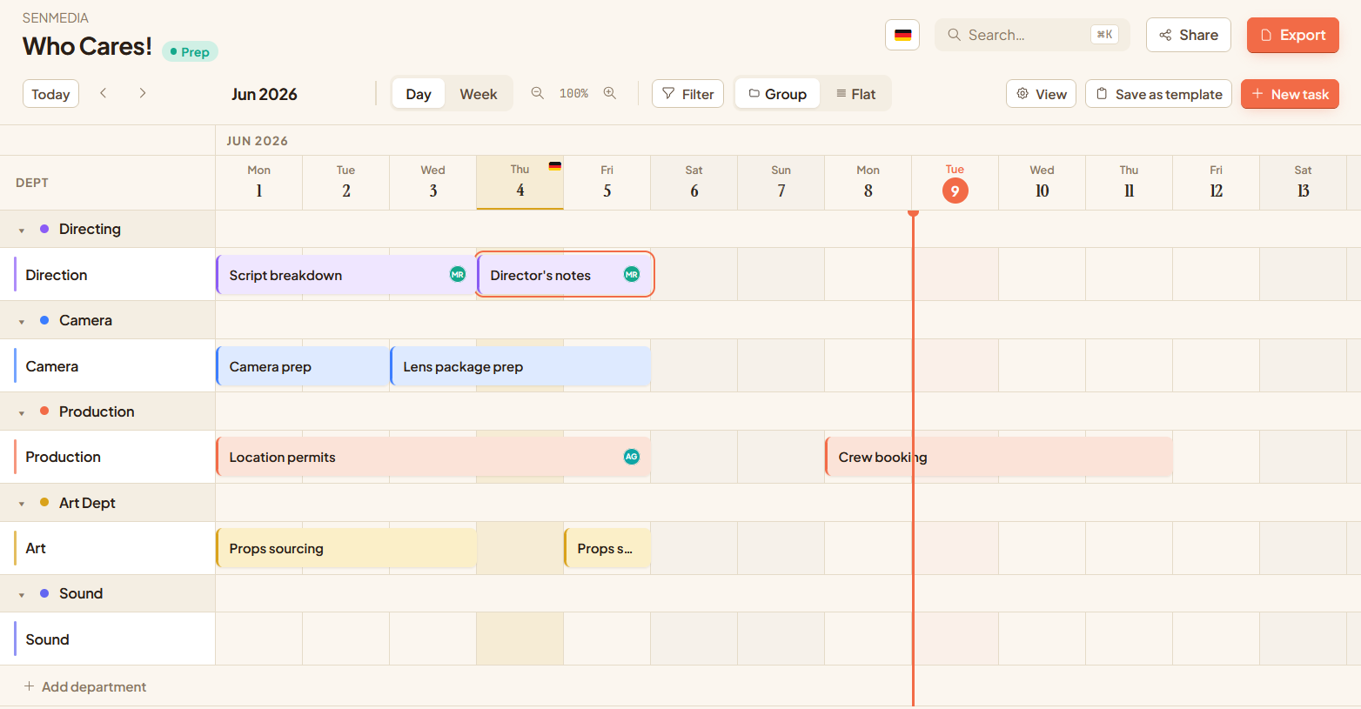The height and width of the screenshot is (709, 1361).
Task: Select Fri 12 column header
Action: (x=1217, y=183)
